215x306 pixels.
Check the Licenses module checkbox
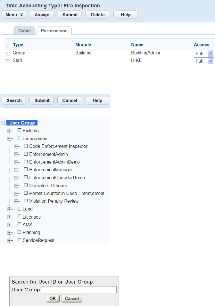19,216
